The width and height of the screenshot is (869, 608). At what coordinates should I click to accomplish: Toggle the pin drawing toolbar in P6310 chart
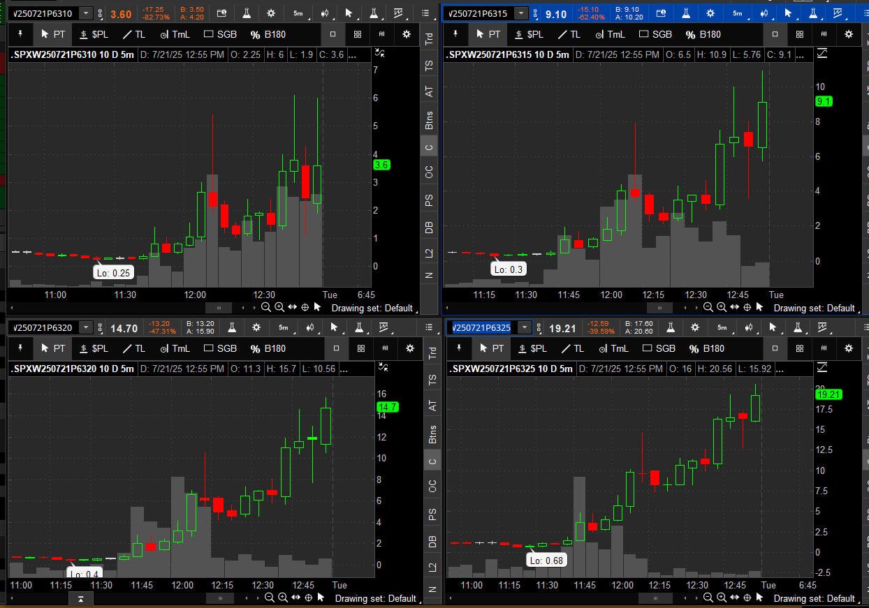point(21,34)
